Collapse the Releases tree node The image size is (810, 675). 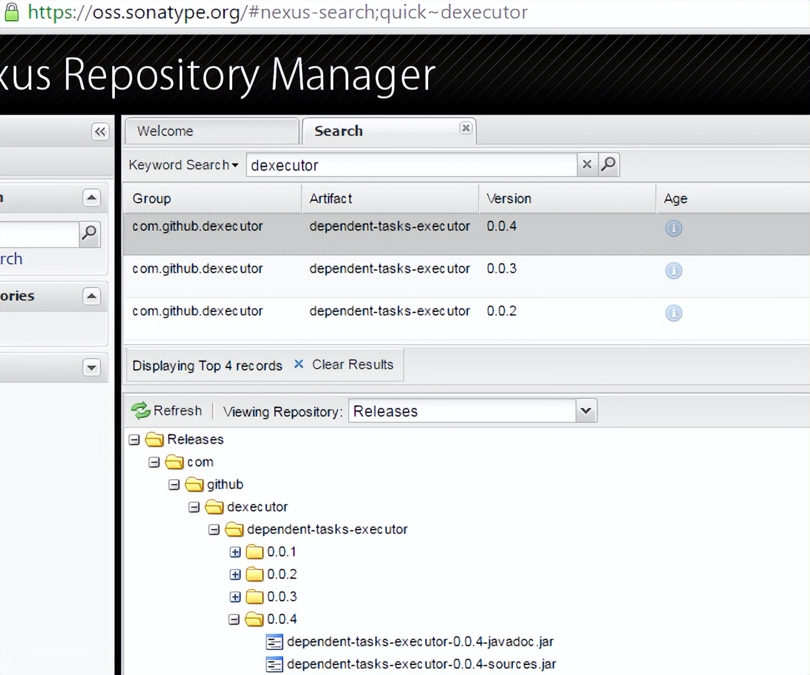tap(134, 440)
